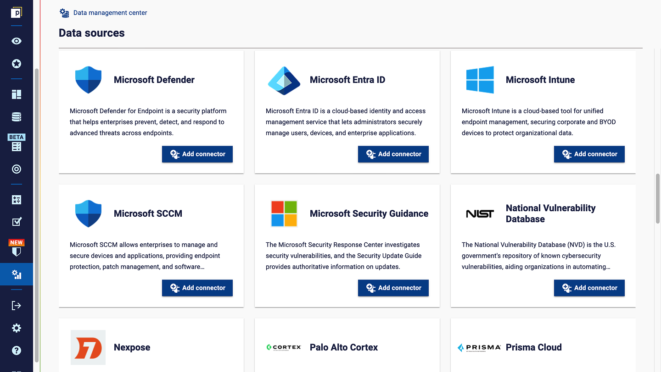This screenshot has width=661, height=372.
Task: Click the Data management center breadcrumb icon
Action: [65, 13]
